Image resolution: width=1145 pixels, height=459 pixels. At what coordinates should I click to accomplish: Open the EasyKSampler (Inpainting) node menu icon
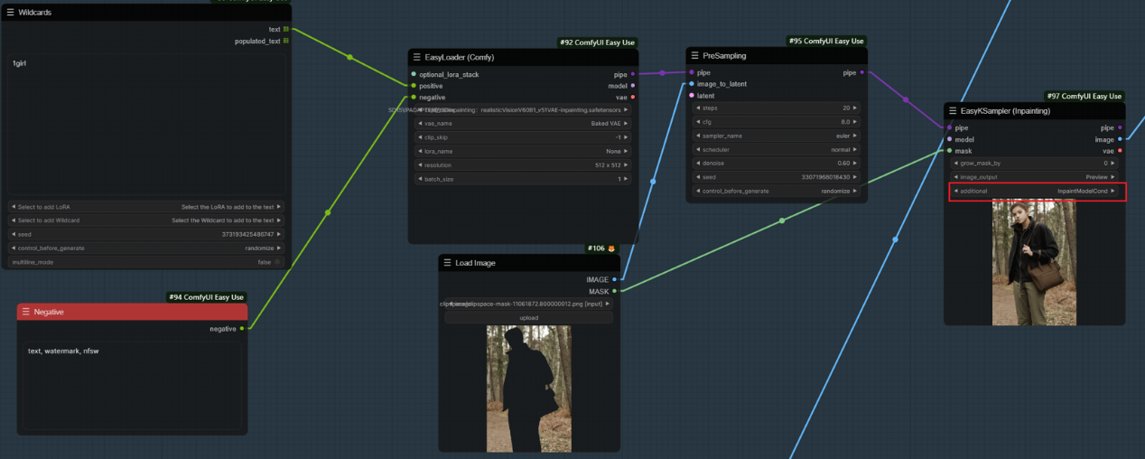(x=953, y=111)
